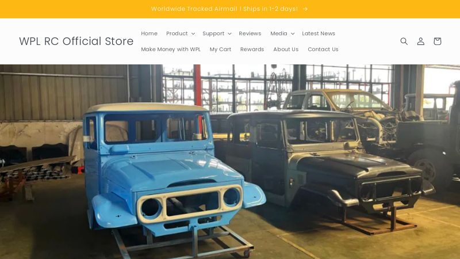Click the arrow in the announcement bar
The height and width of the screenshot is (259, 460).
305,9
